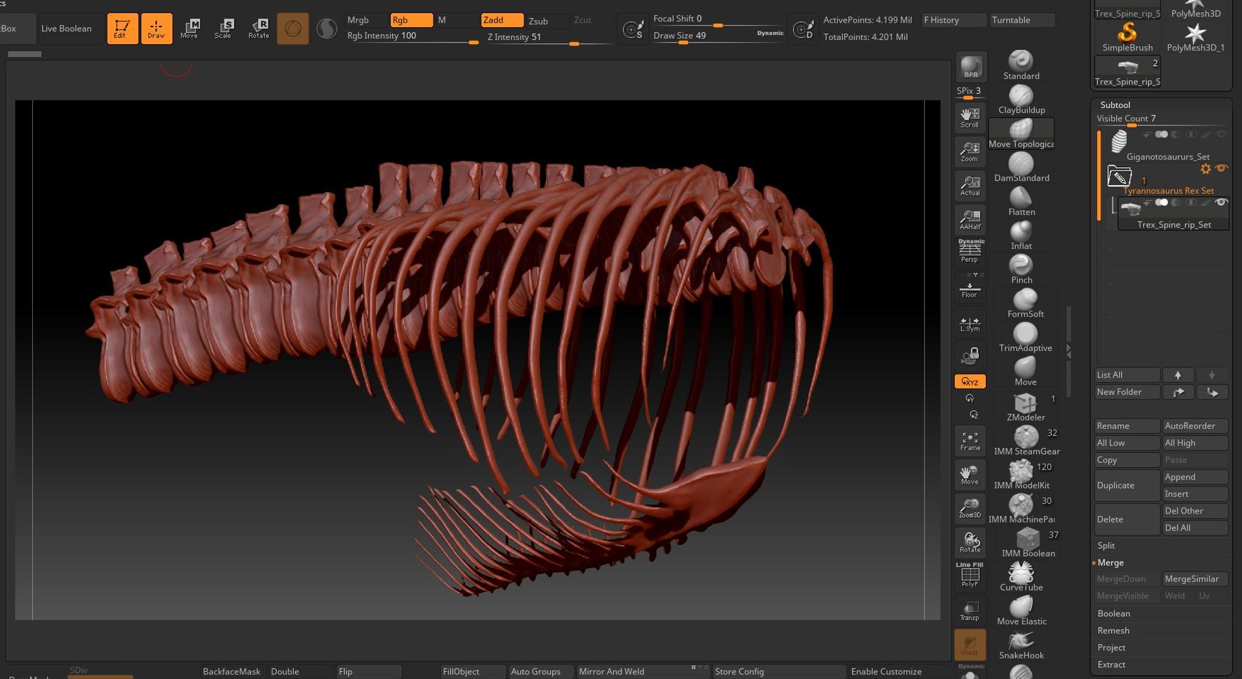1242x679 pixels.
Task: Expand the Extract section
Action: [1111, 664]
